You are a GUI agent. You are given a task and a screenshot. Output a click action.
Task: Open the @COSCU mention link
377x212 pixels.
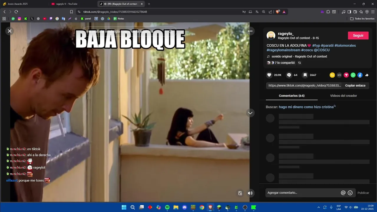(322, 50)
